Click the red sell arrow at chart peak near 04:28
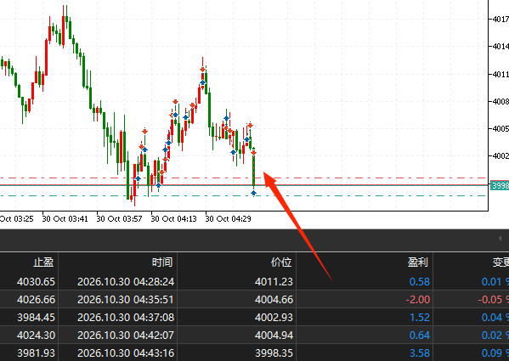 pos(202,70)
